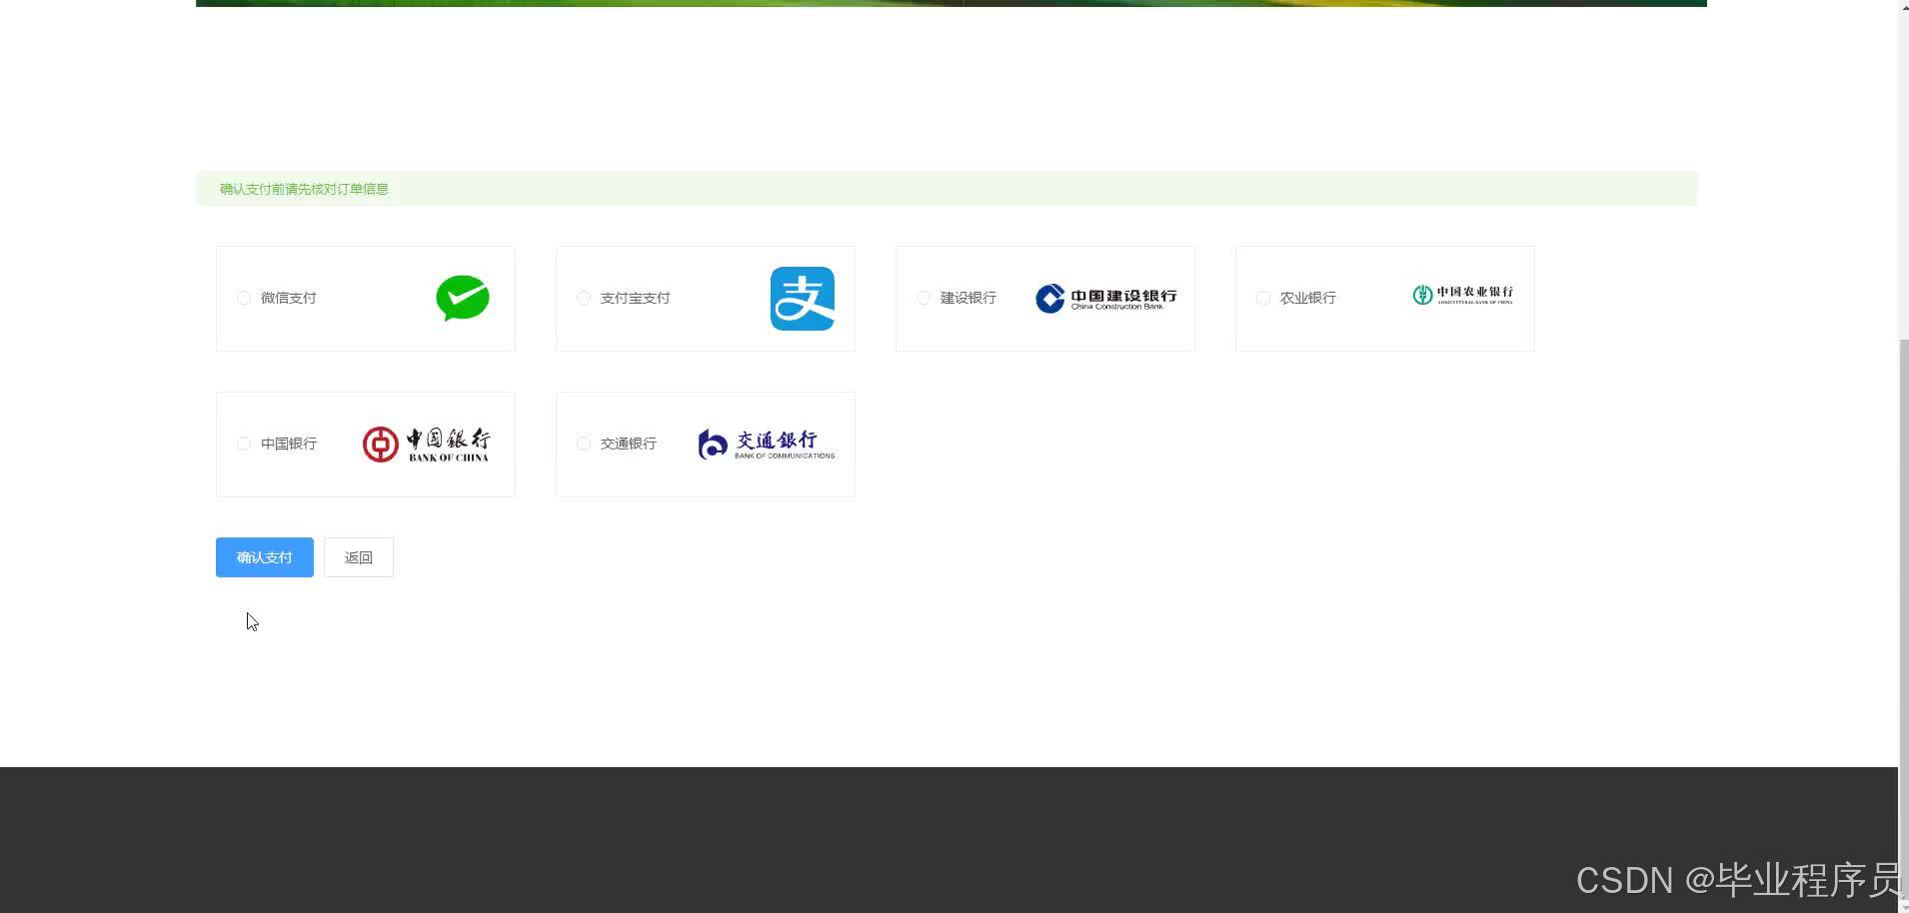Select the 农业银行 radio button
This screenshot has height=913, width=1909.
1263,298
